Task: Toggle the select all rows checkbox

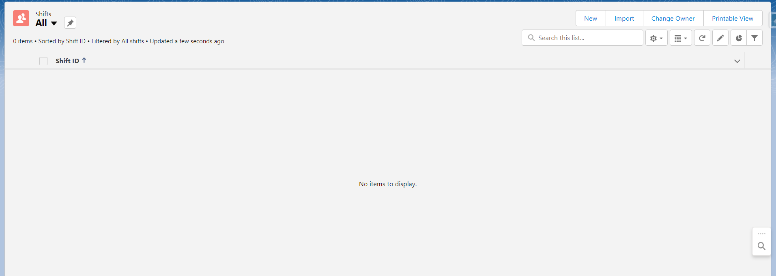Action: click(43, 61)
